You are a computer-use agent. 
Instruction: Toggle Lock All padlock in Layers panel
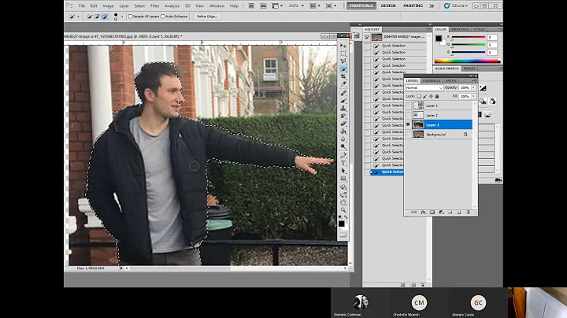click(437, 96)
